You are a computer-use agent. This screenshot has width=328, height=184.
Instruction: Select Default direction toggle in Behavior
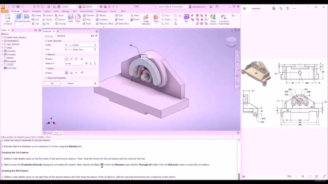click(x=66, y=59)
